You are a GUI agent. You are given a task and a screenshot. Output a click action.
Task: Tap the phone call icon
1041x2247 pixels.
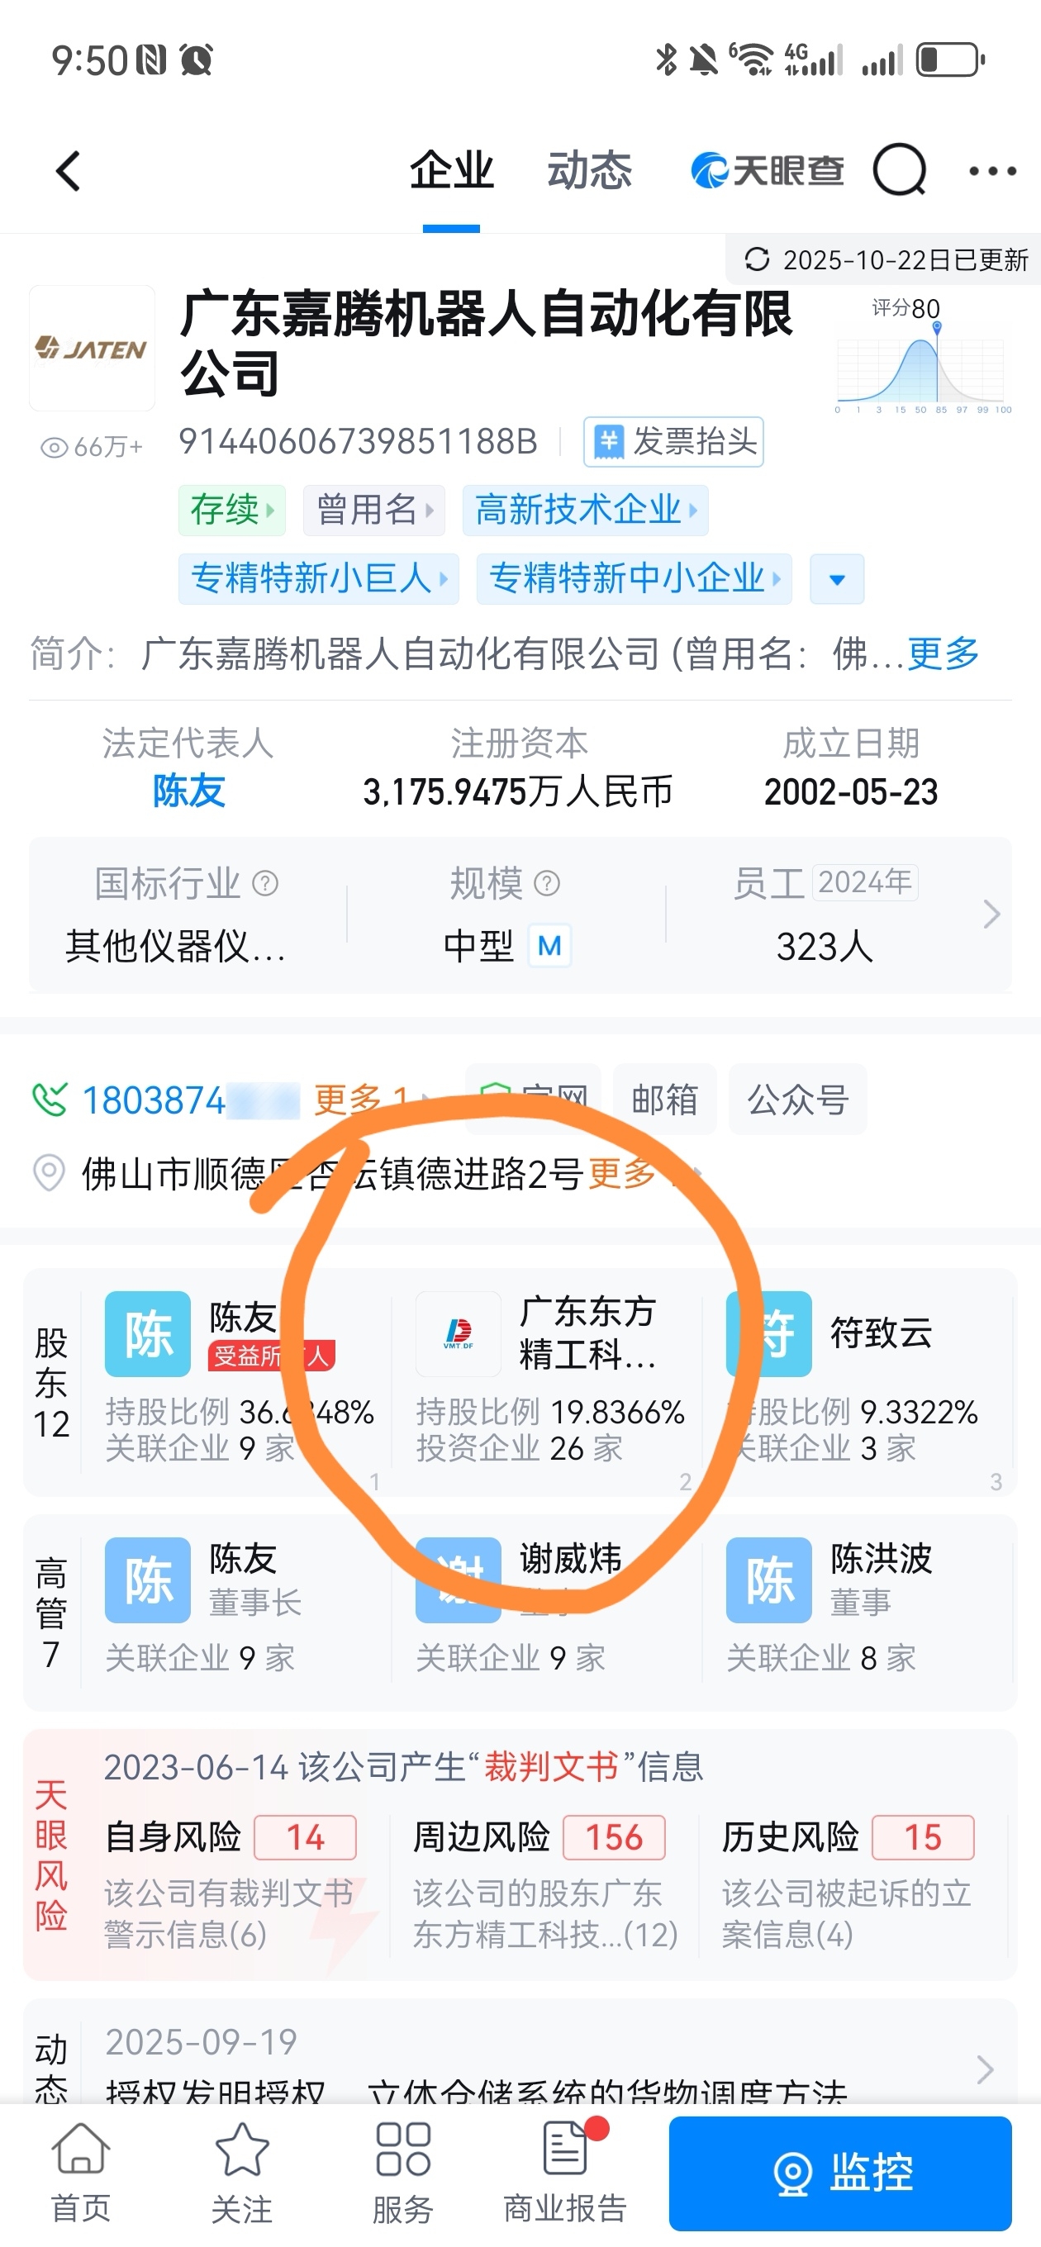pos(49,1100)
